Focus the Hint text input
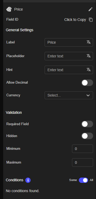Image resolution: width=96 pixels, height=199 pixels. (x=69, y=70)
